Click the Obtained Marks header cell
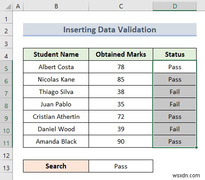 pyautogui.click(x=121, y=54)
